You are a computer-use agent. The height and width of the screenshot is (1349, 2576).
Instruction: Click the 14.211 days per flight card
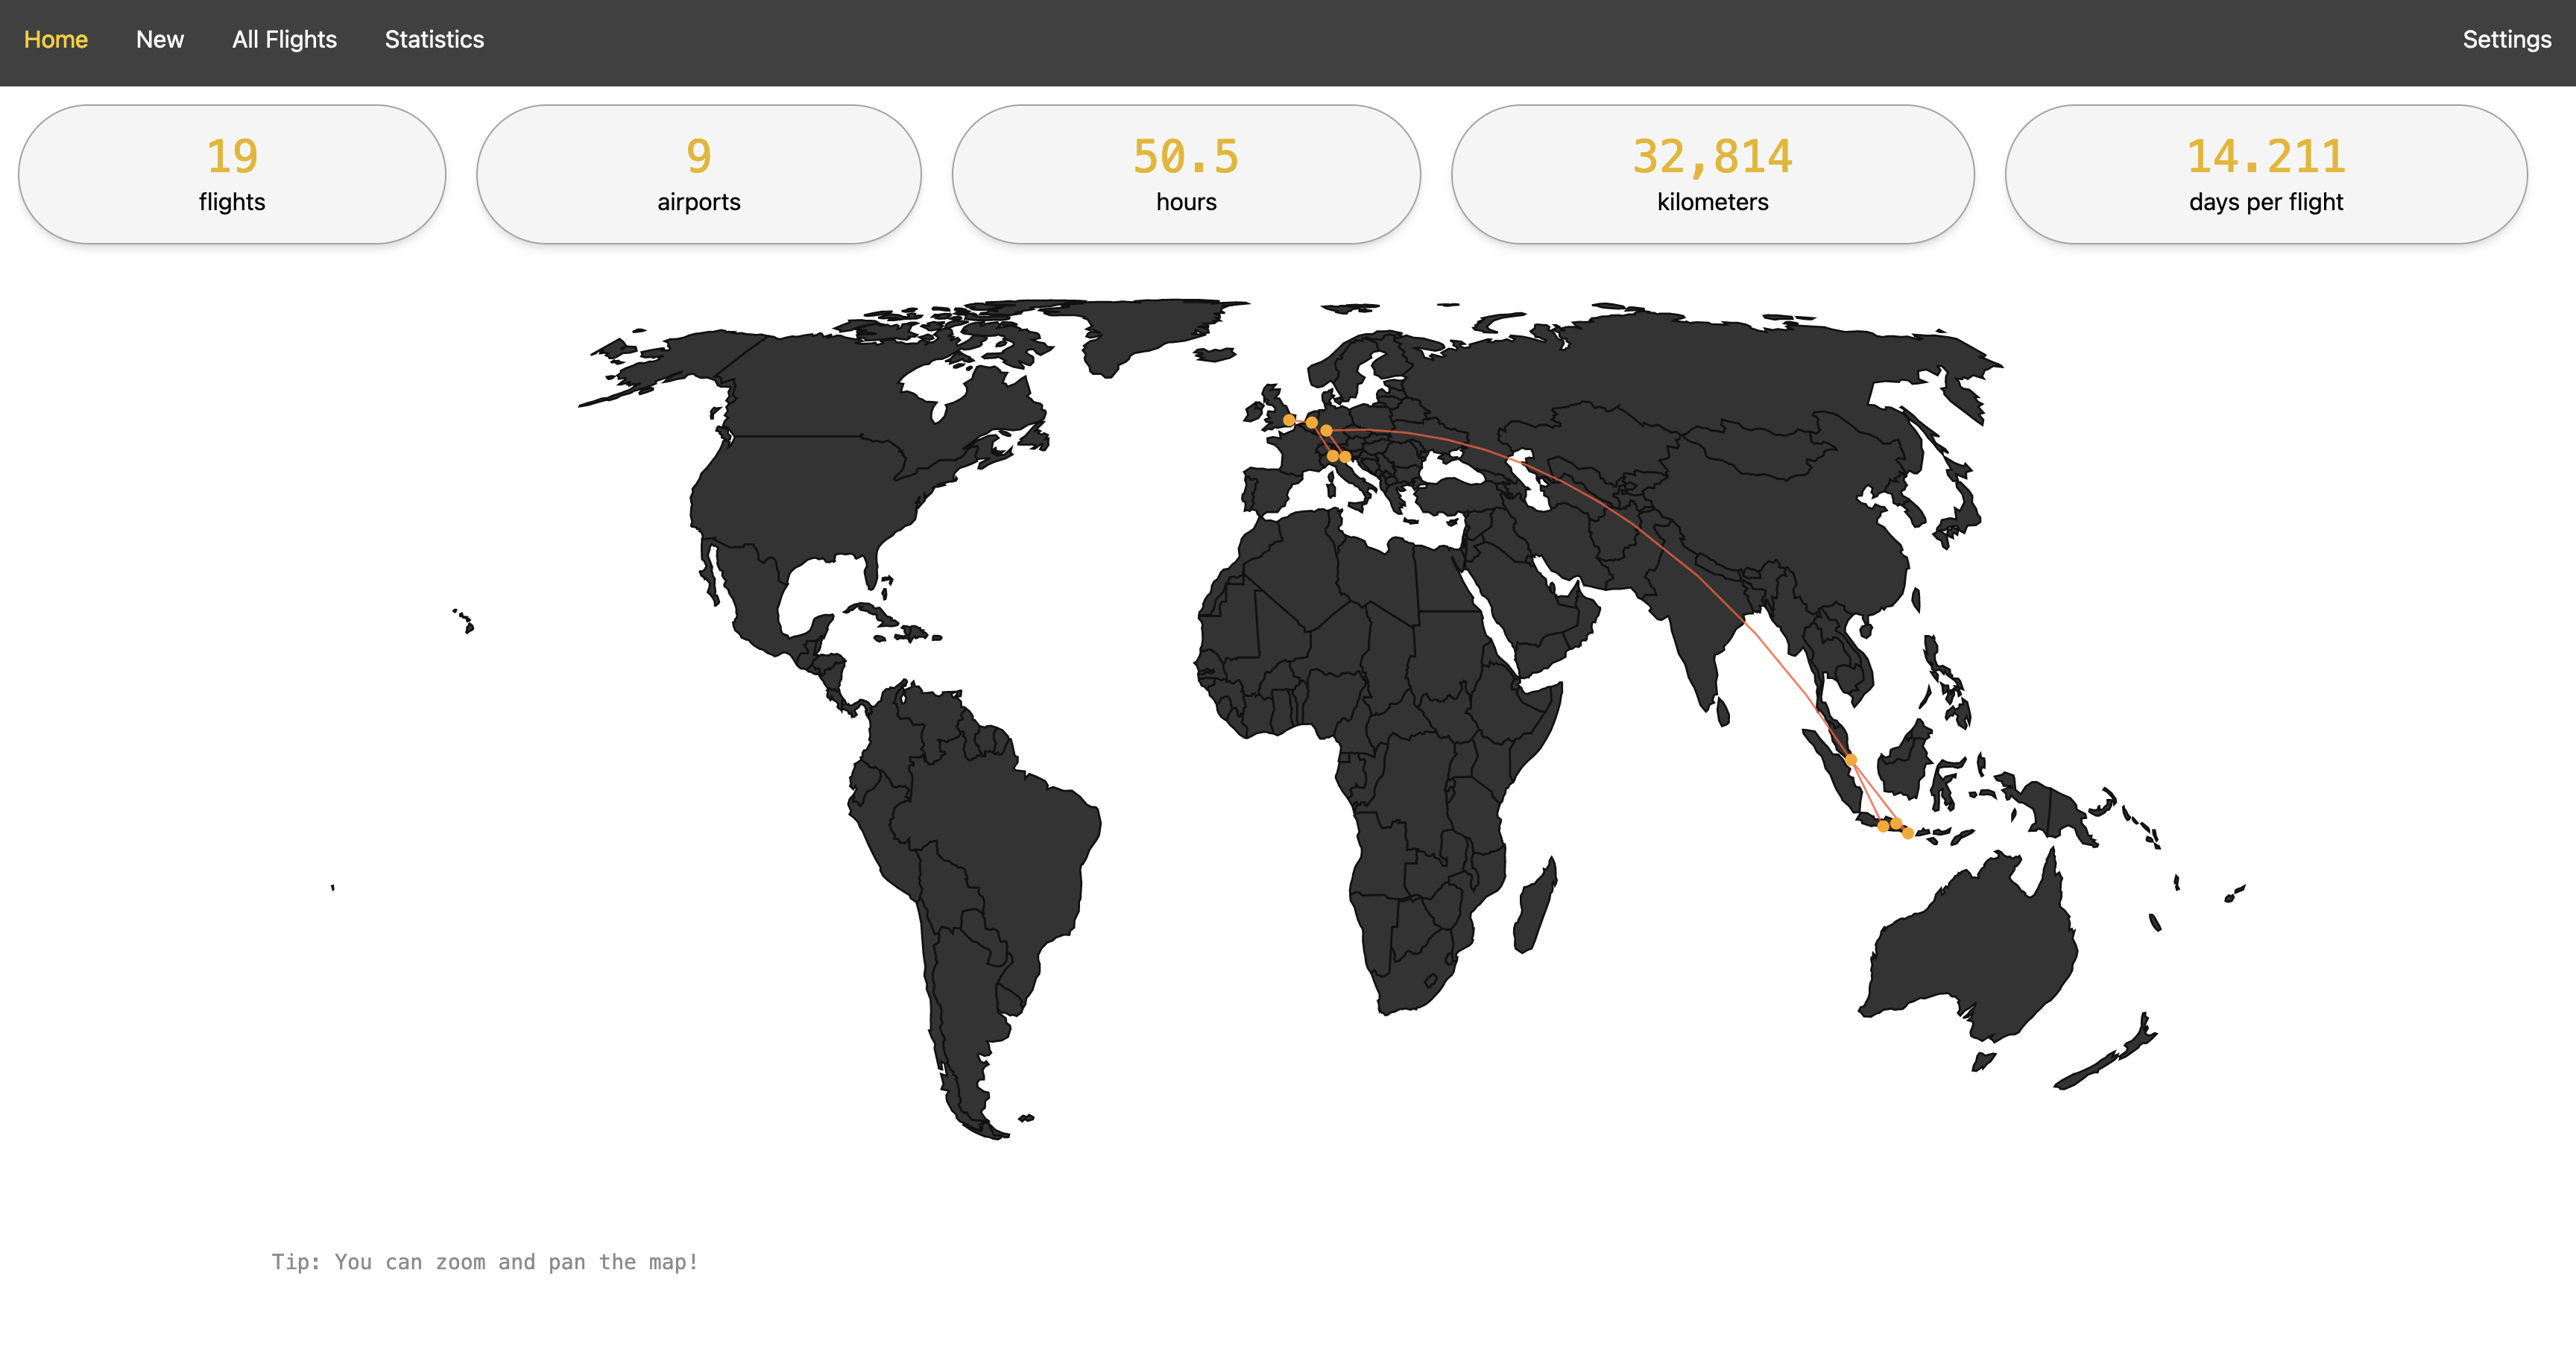point(2266,174)
